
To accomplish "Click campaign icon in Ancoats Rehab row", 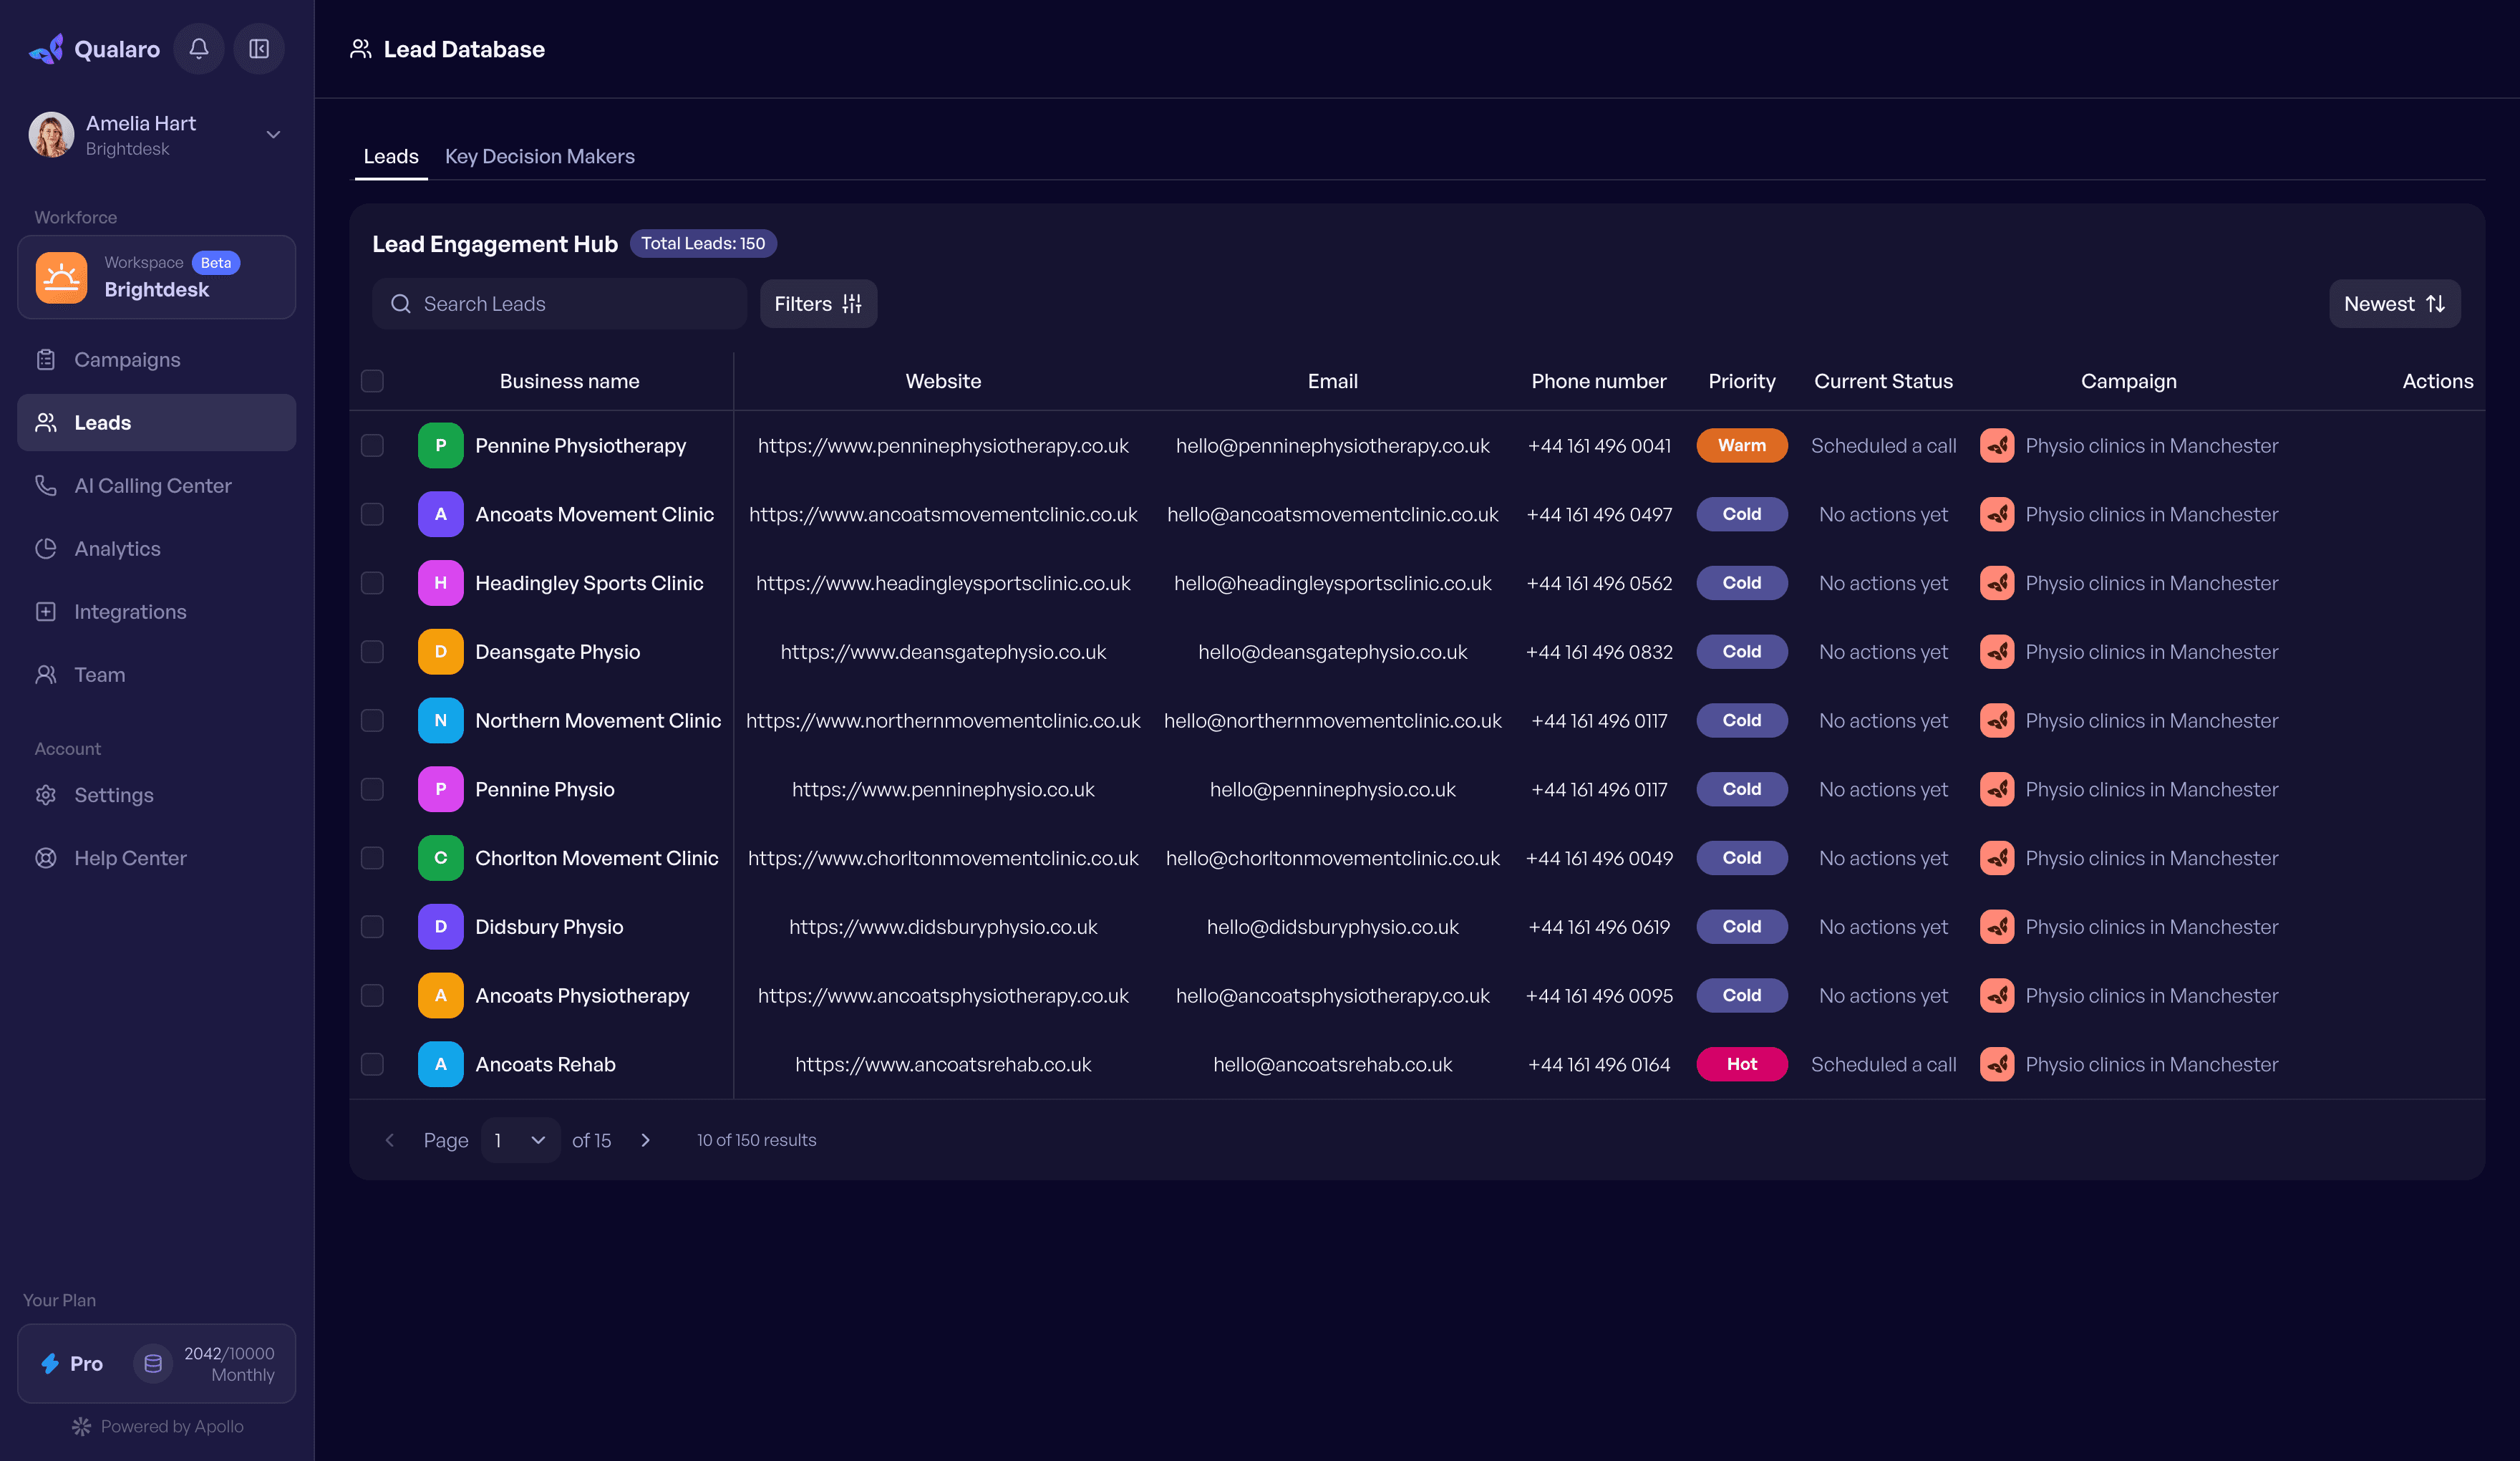I will [x=1997, y=1064].
